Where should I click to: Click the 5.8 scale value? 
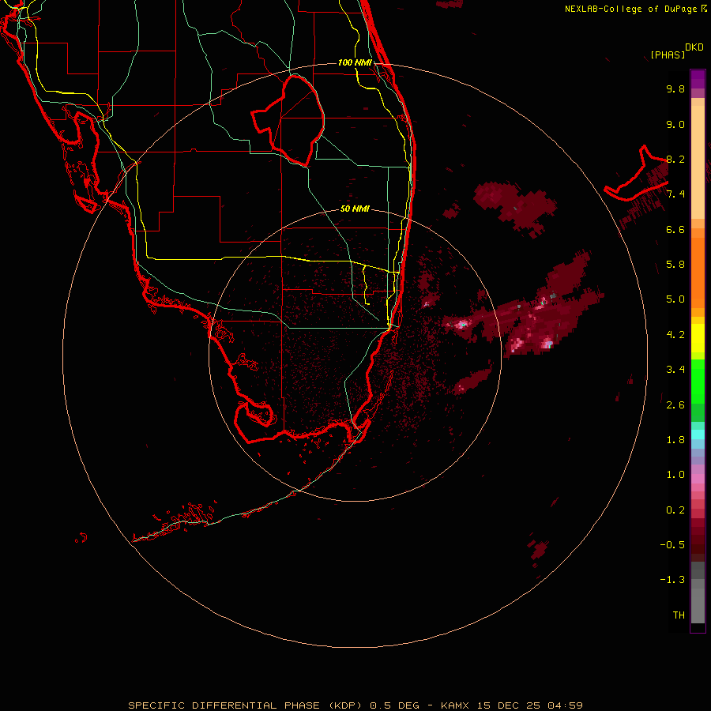pyautogui.click(x=675, y=265)
